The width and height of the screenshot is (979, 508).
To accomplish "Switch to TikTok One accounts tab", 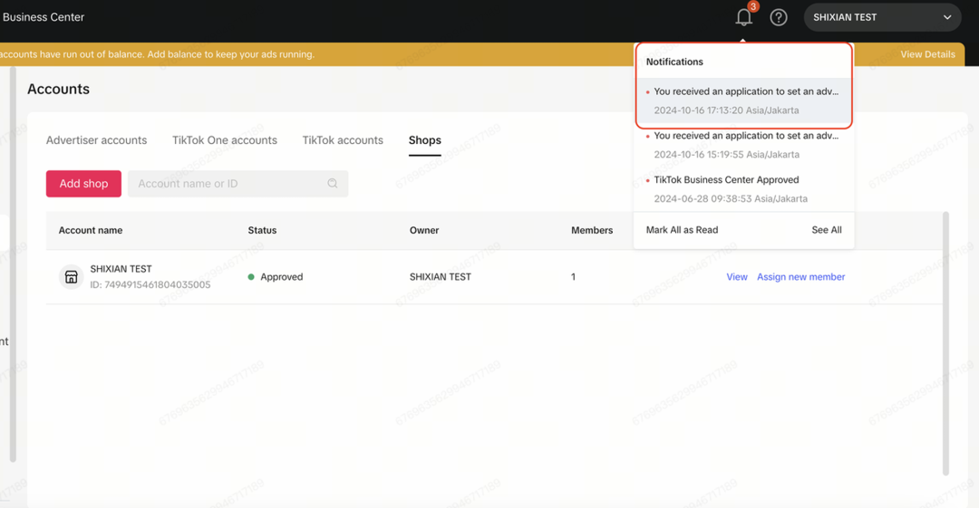I will click(225, 140).
